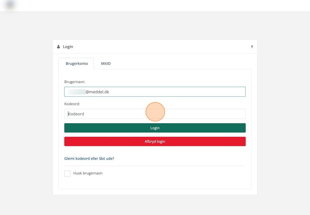Click the Brugernavn: field label
The width and height of the screenshot is (310, 215).
[74, 82]
